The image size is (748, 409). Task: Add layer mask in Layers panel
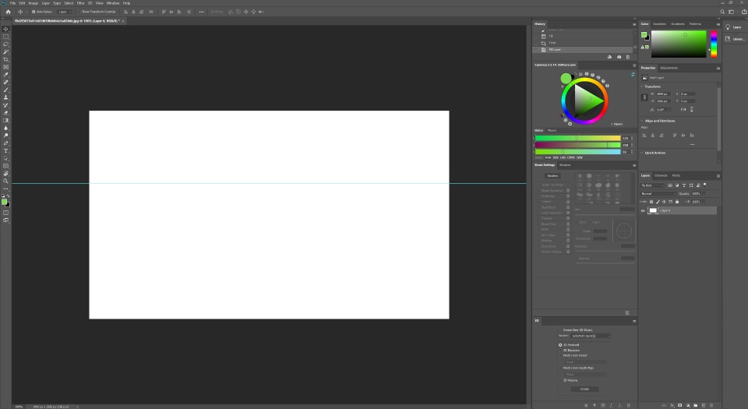click(x=679, y=406)
